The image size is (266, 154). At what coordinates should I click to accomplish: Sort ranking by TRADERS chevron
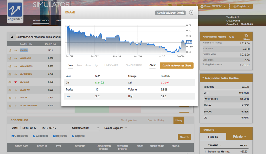(x=220, y=145)
